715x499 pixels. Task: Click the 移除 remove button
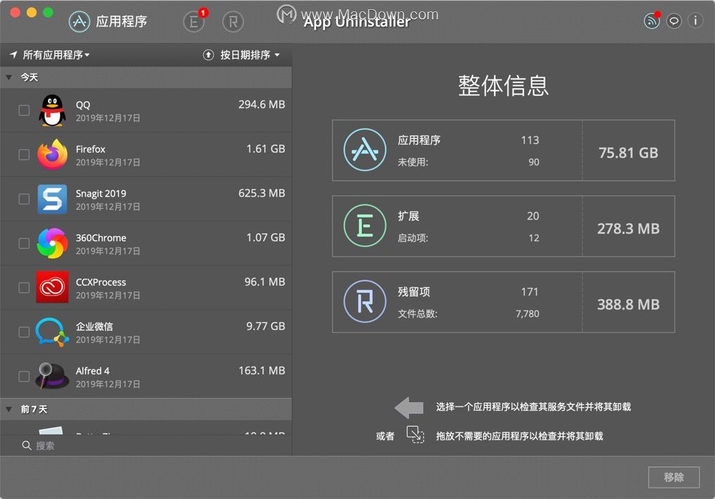pos(674,477)
